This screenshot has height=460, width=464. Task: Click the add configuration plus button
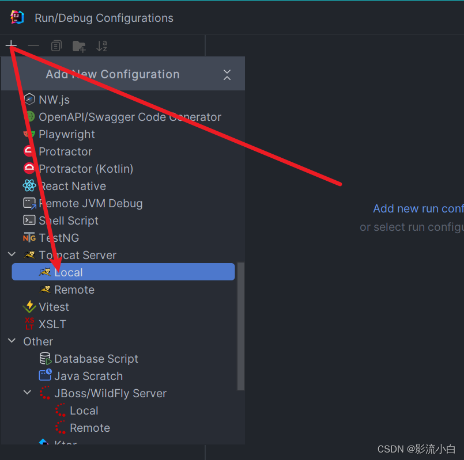pos(12,45)
